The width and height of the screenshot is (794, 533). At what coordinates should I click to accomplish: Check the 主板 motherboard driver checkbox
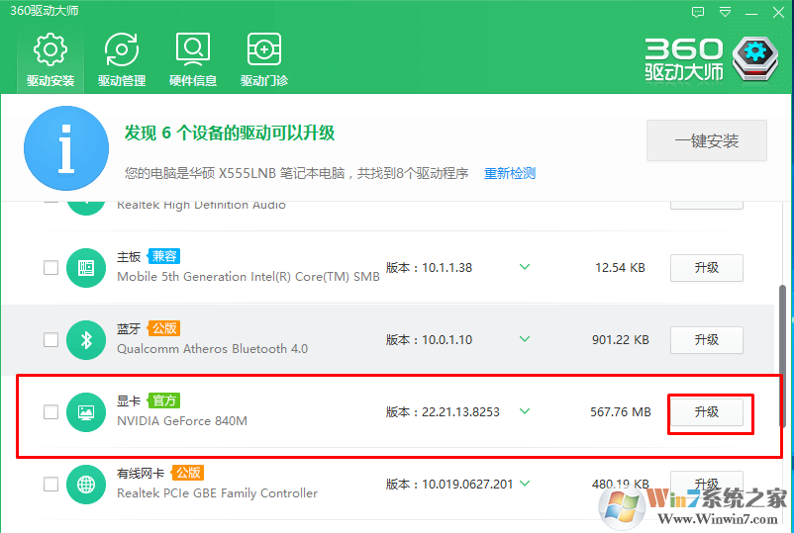tap(50, 268)
